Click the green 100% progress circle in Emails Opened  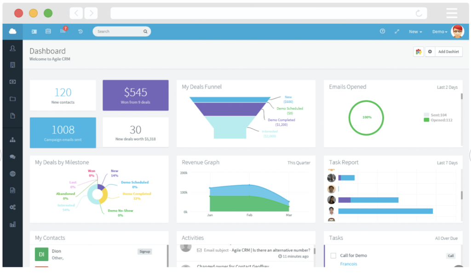tap(366, 118)
